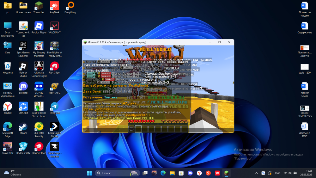Open red Яндекс icon on taskbar
The height and width of the screenshot is (178, 316).
[x=208, y=173]
